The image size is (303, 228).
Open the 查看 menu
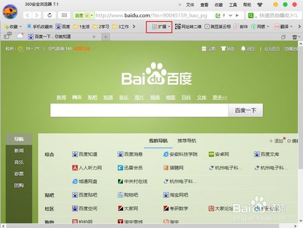tap(204, 5)
